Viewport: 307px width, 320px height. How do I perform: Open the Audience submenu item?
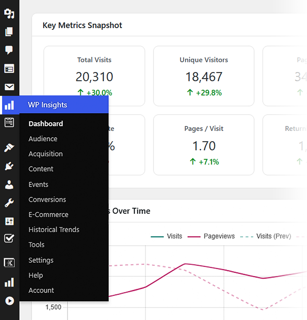43,139
